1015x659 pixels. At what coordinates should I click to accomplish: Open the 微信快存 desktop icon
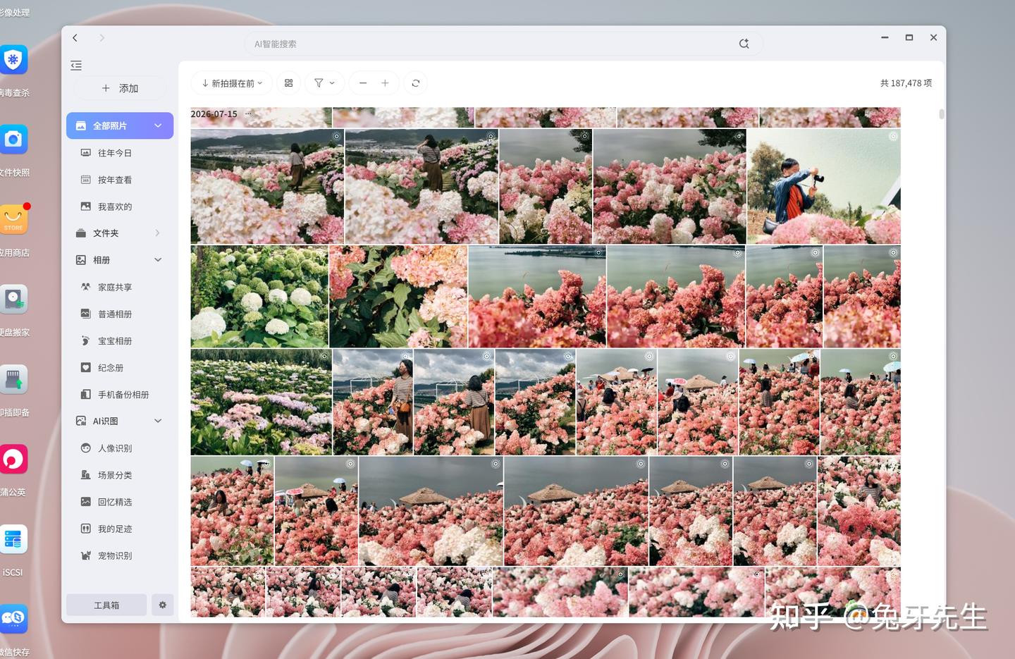click(13, 620)
